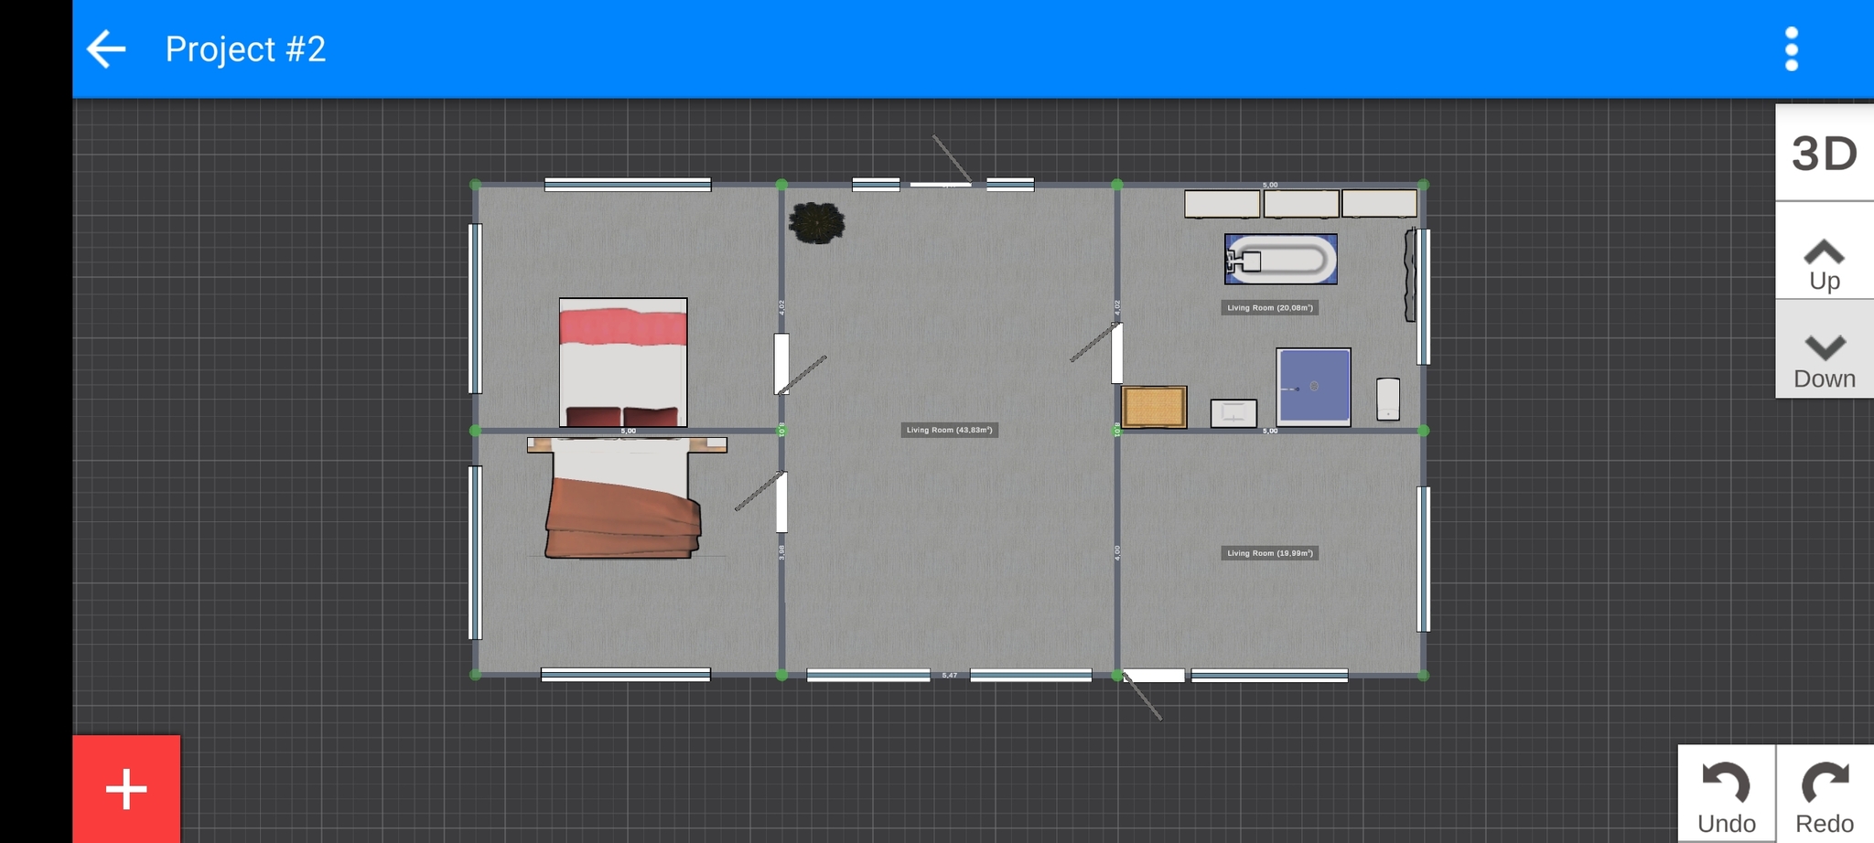Click the Living Room 19,99m² label
The width and height of the screenshot is (1874, 843).
1269,553
